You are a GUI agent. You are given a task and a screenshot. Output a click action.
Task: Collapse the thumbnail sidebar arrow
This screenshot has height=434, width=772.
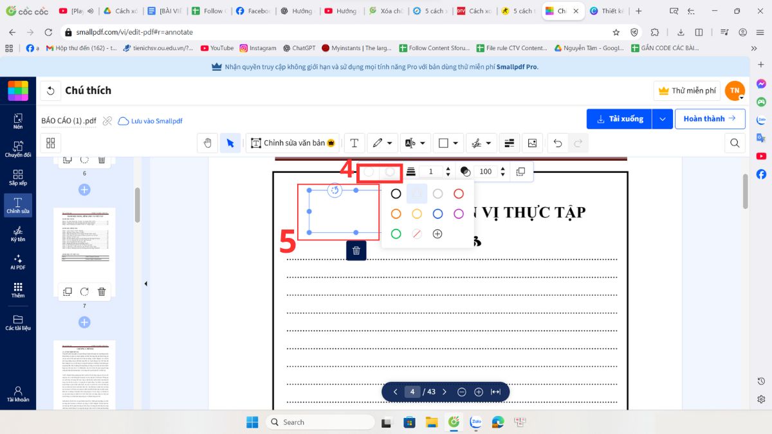pos(145,284)
